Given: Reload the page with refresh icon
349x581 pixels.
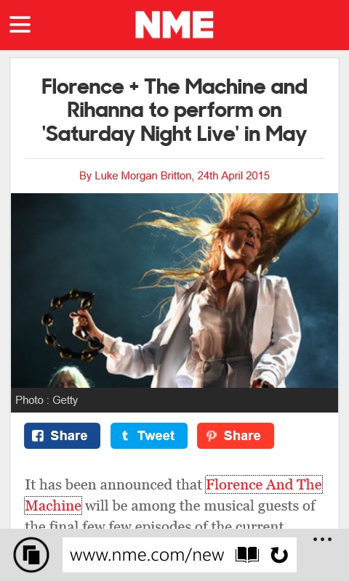Looking at the screenshot, I should (x=279, y=555).
